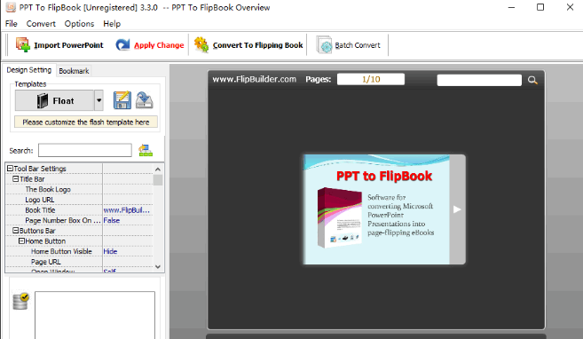The image size is (583, 339).
Task: Click the search-tree icon next to the Search box
Action: [x=146, y=151]
